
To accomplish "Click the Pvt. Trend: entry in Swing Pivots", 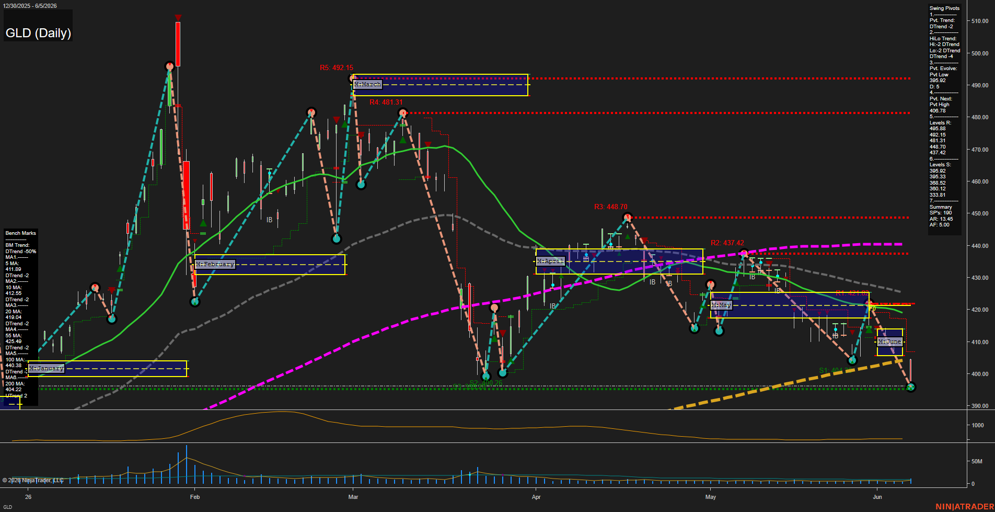I will click(x=942, y=20).
